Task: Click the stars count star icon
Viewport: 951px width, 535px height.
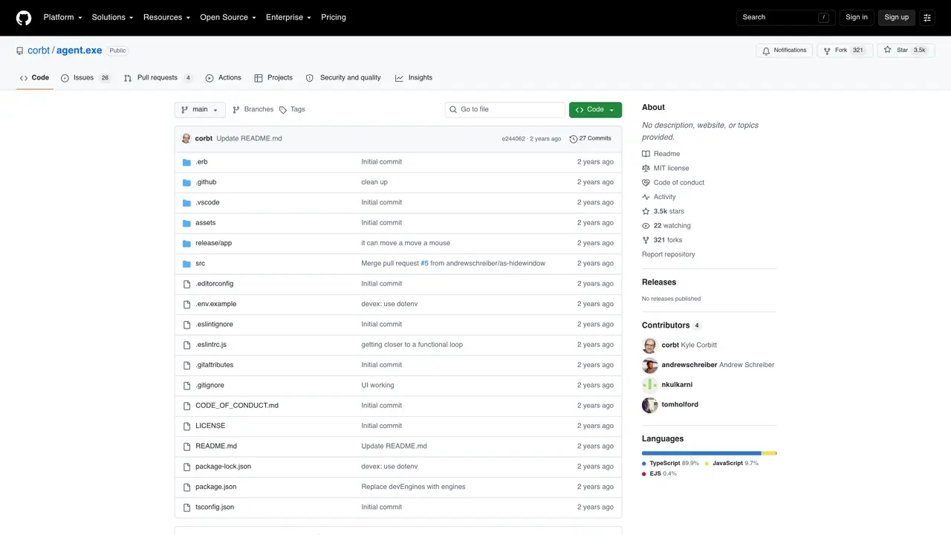Action: [646, 212]
